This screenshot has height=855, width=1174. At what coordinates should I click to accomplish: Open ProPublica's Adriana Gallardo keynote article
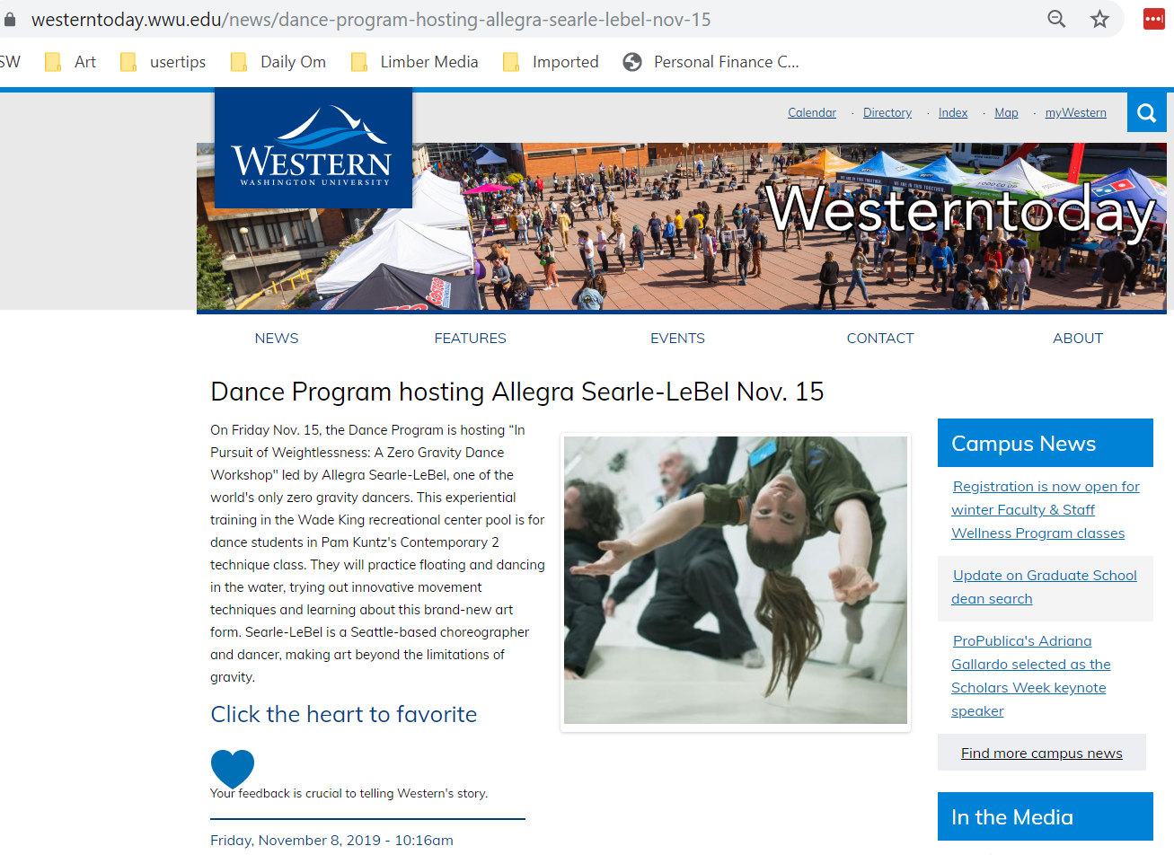pyautogui.click(x=1030, y=676)
